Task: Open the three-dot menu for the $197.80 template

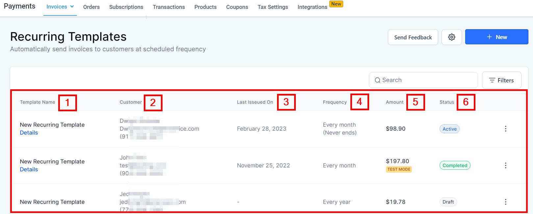Action: coord(506,165)
